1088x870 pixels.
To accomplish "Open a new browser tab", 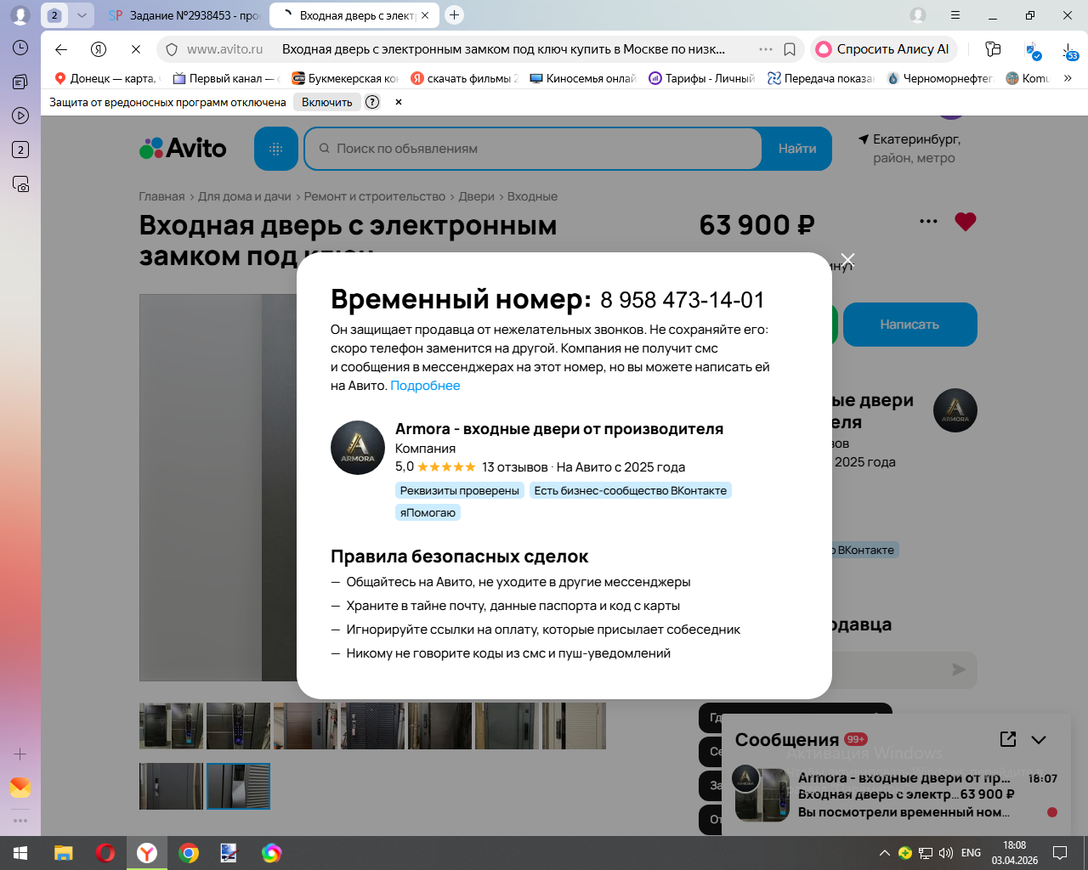I will (x=454, y=14).
